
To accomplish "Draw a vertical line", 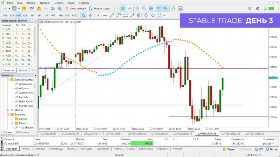I will (98, 15).
